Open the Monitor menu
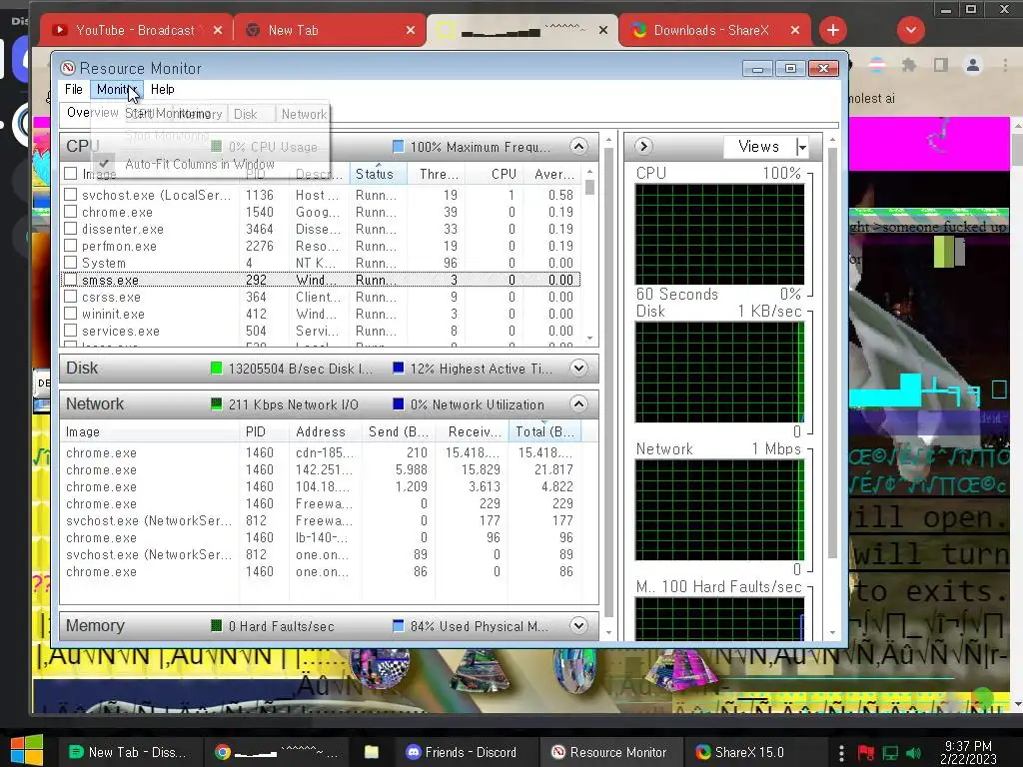The width and height of the screenshot is (1023, 767). [x=116, y=89]
